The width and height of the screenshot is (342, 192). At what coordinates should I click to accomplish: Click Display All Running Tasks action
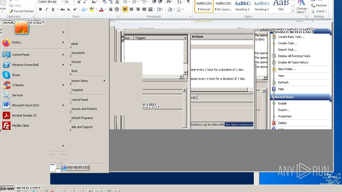pos(294,56)
